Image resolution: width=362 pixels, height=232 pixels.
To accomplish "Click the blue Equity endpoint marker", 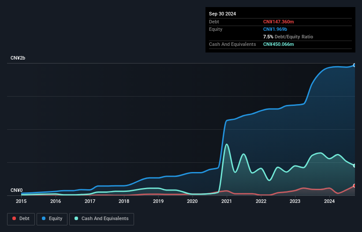I will point(355,65).
